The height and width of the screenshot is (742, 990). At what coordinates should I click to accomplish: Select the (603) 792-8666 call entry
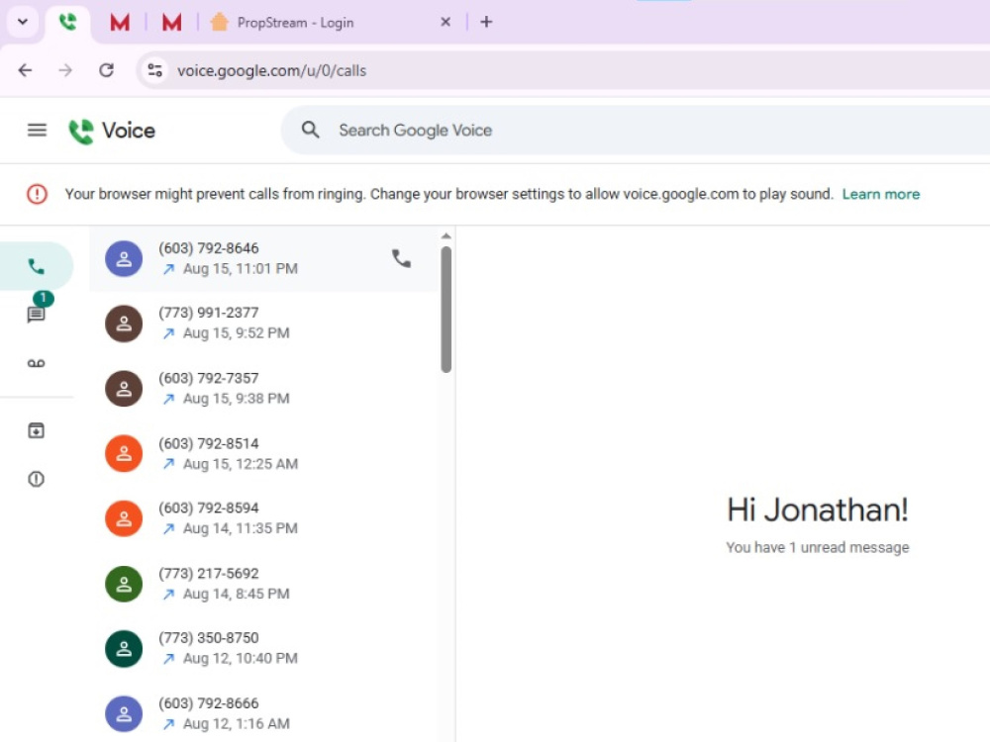263,713
